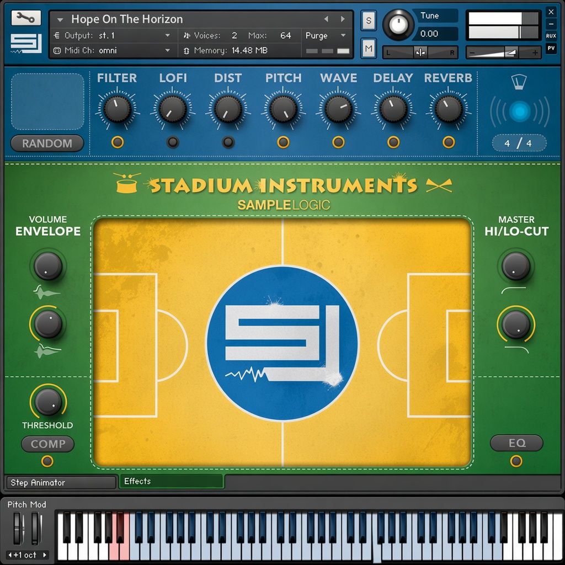Viewport: 565px width, 565px height.
Task: Enable the LOFI effect power LED
Action: (x=173, y=142)
